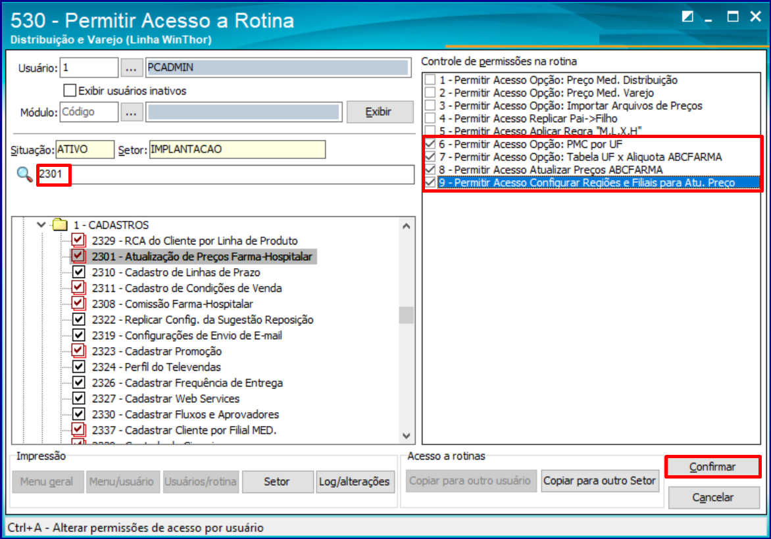Check permission 4 Replicar Pai->Filho
This screenshot has width=771, height=539.
tap(430, 118)
